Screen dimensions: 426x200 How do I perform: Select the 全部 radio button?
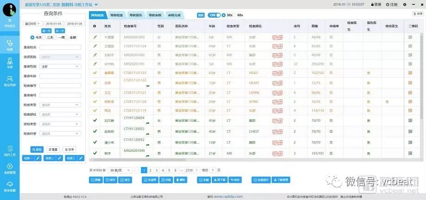click(x=67, y=37)
